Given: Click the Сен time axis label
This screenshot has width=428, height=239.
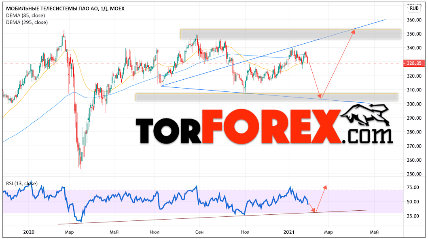Looking at the screenshot, I should pyautogui.click(x=199, y=232).
